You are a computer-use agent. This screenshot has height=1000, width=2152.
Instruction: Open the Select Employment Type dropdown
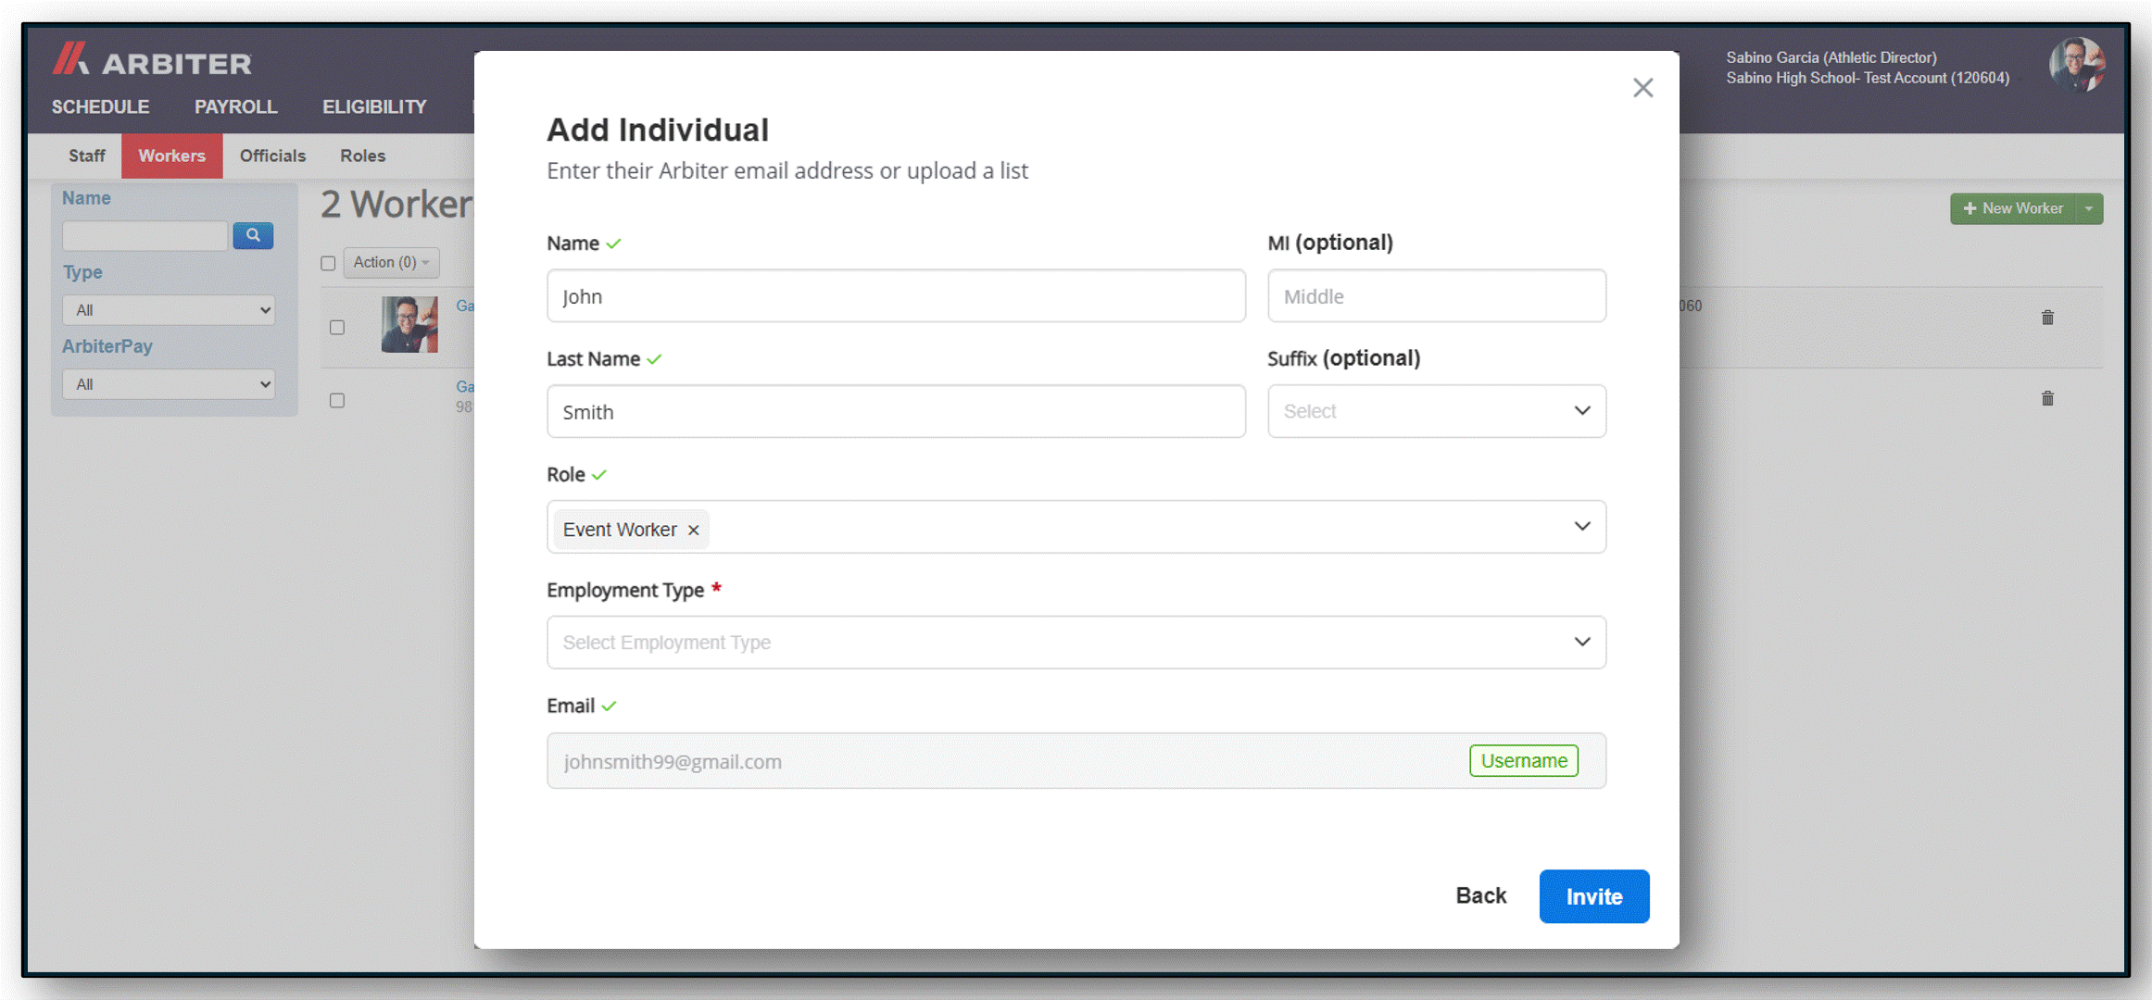[x=1076, y=643]
